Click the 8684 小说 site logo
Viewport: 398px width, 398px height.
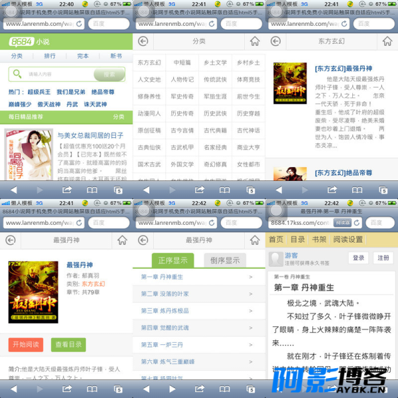[x=29, y=41]
